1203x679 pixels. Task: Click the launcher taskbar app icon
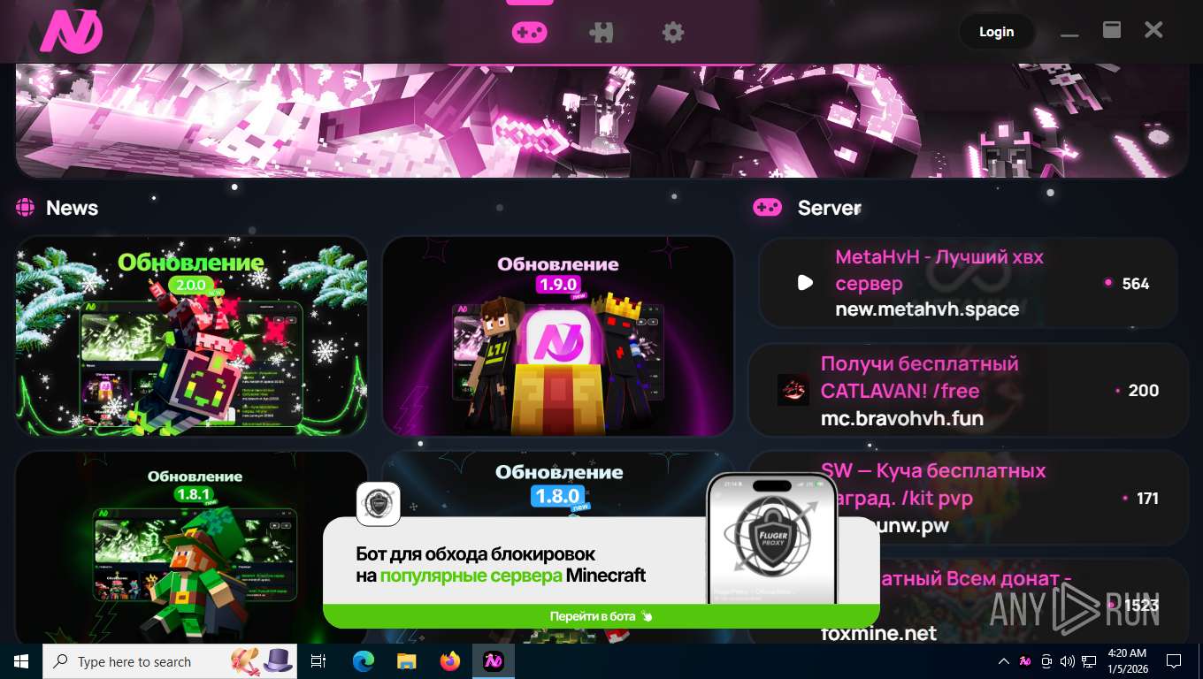tap(493, 661)
